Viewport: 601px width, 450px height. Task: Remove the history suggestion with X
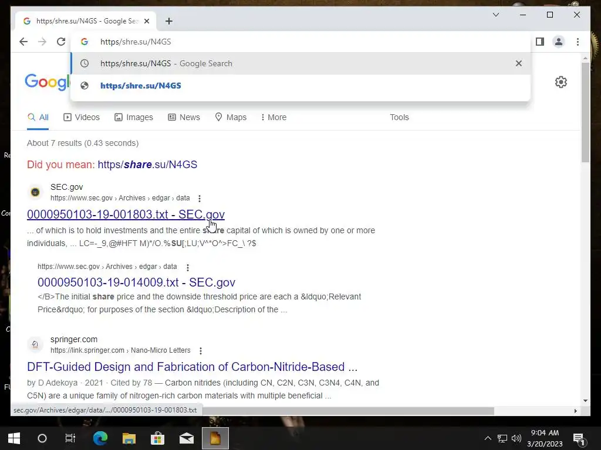coord(519,63)
